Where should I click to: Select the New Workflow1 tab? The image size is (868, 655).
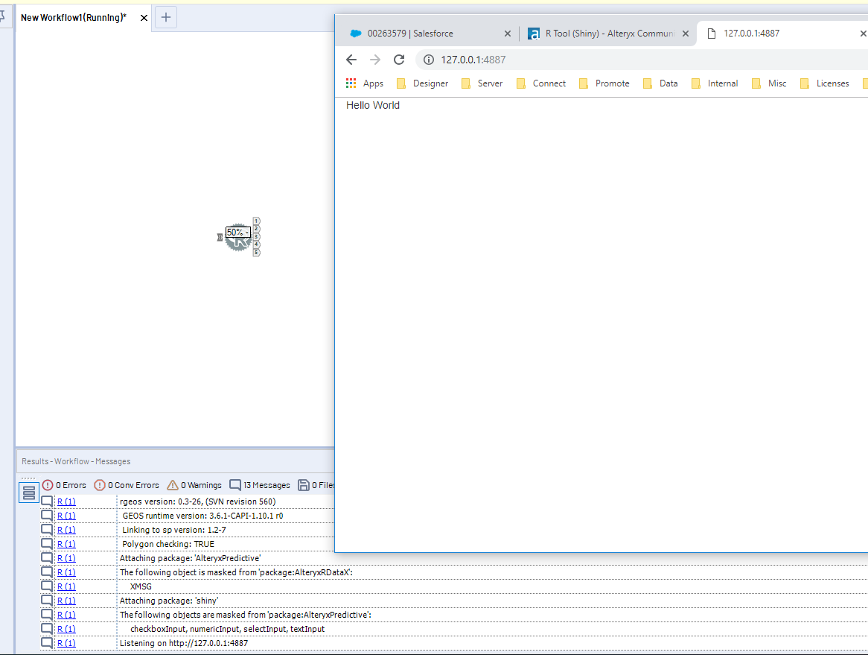72,16
